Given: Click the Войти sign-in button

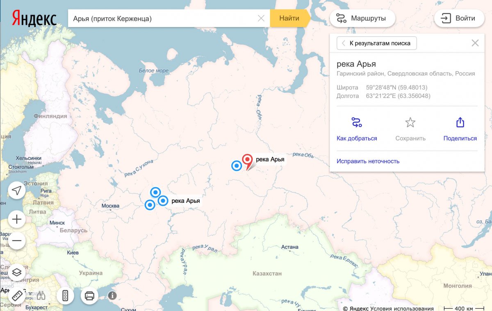Looking at the screenshot, I should coord(459,18).
